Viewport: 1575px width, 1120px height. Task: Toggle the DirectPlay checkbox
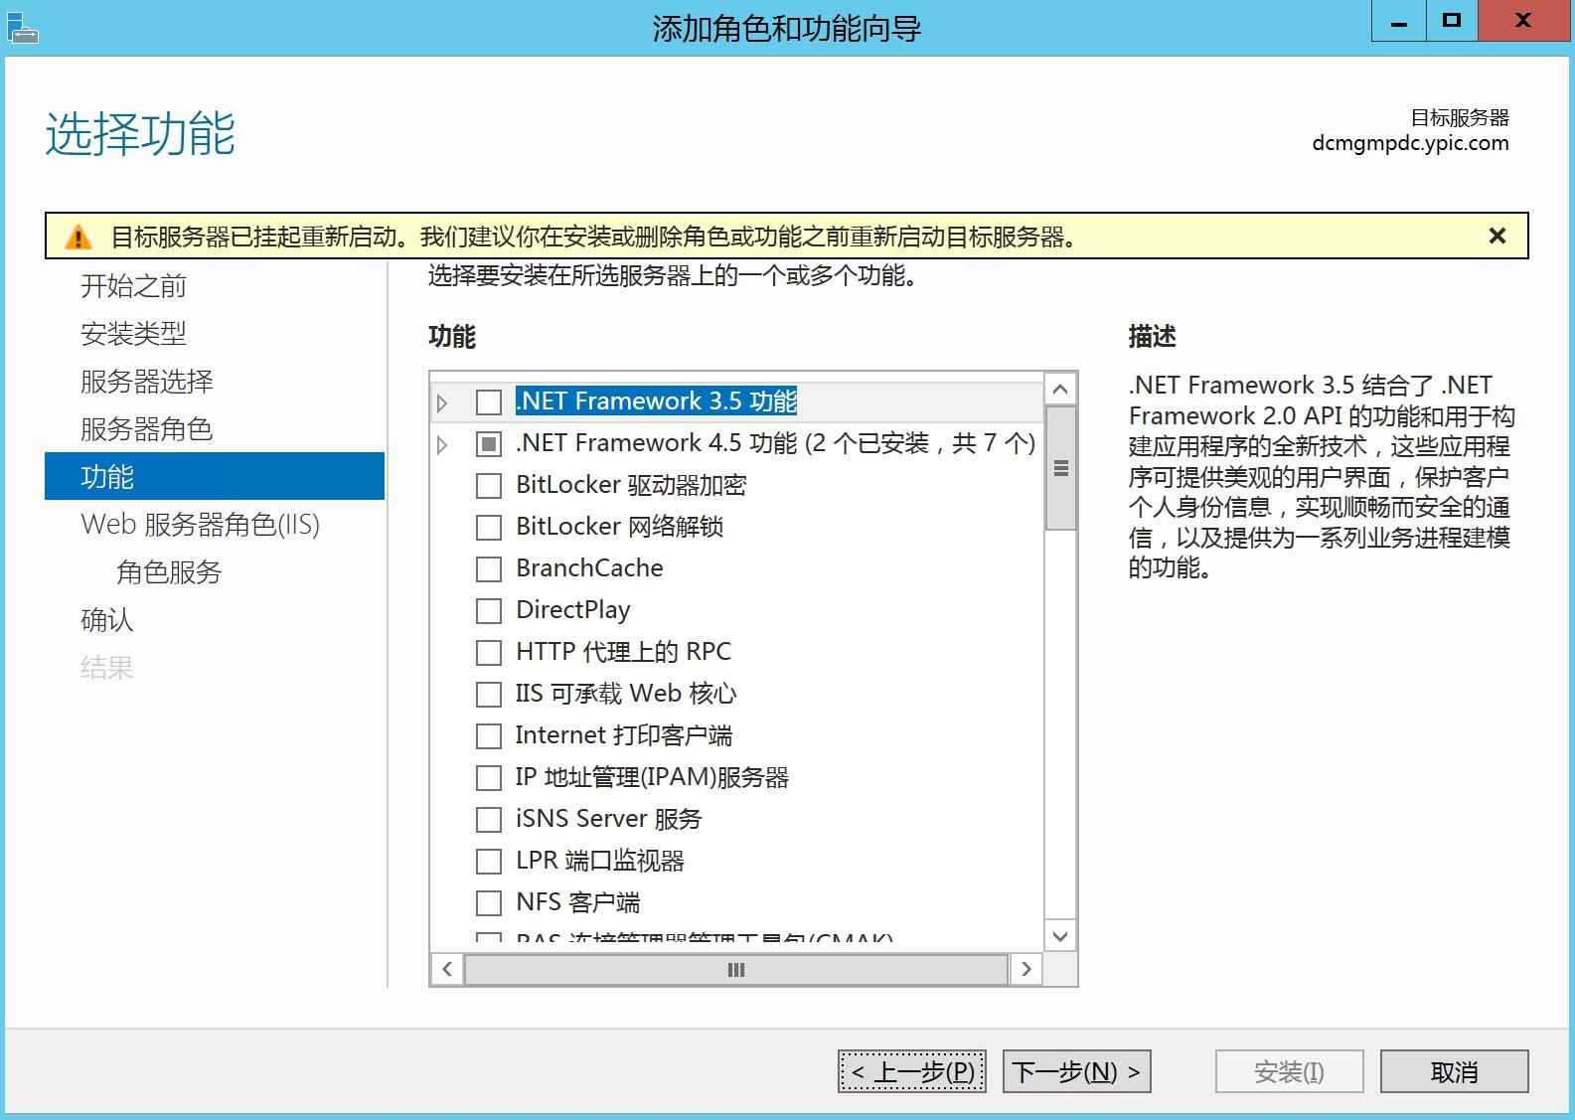click(489, 611)
